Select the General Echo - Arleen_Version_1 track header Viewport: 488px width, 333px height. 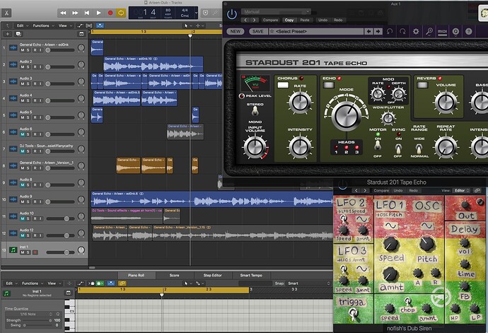[44, 165]
